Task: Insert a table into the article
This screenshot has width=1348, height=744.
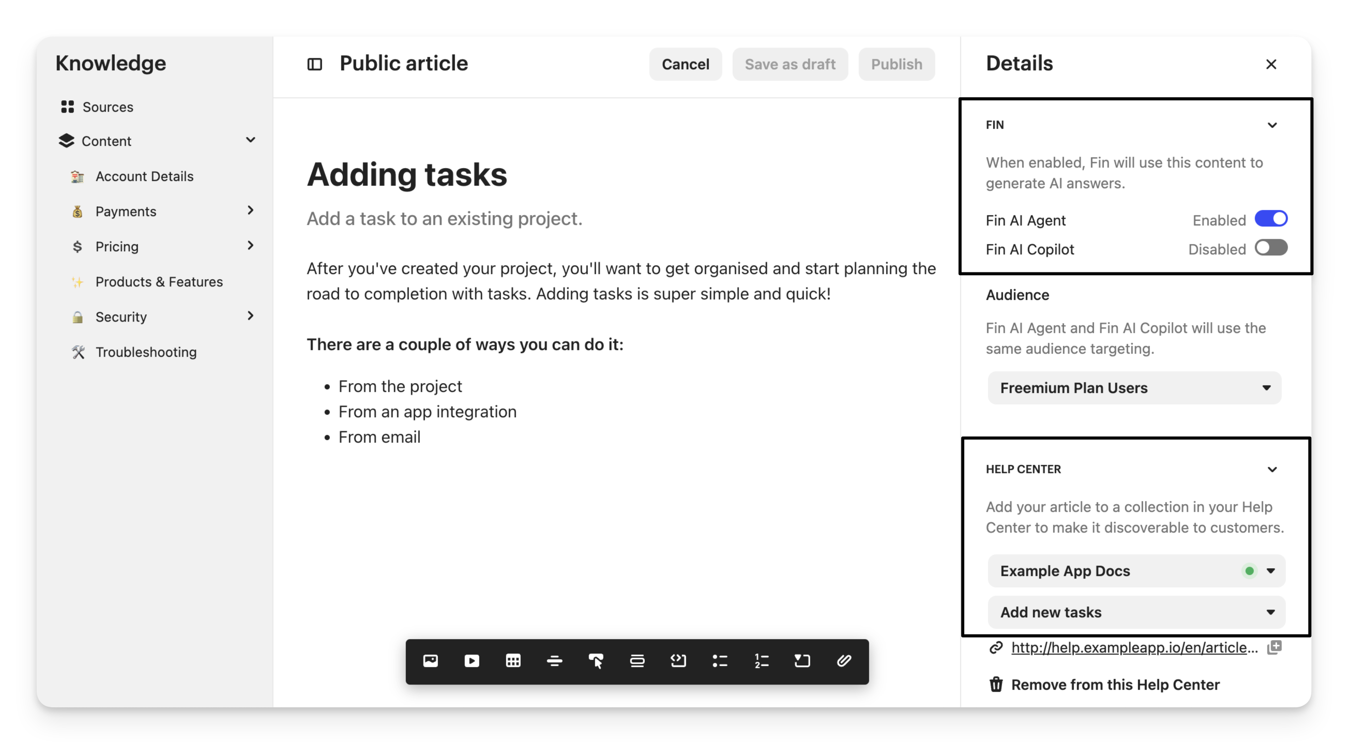Action: point(513,661)
